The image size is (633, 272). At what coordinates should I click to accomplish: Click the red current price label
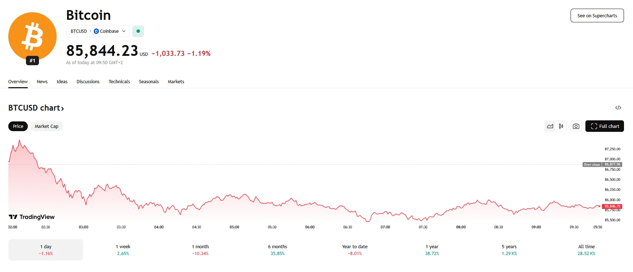[x=612, y=206]
